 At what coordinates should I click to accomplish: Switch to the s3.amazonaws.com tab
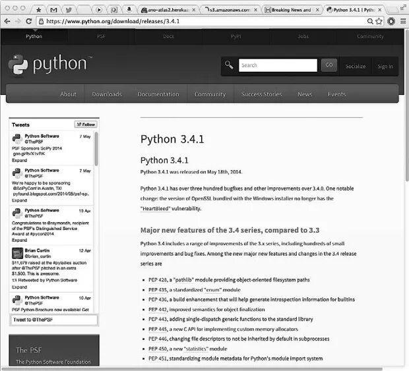click(231, 10)
